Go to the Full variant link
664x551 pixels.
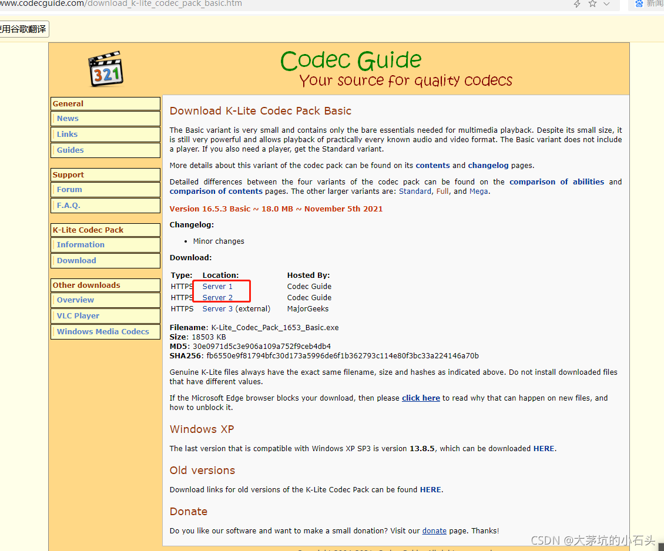(442, 191)
